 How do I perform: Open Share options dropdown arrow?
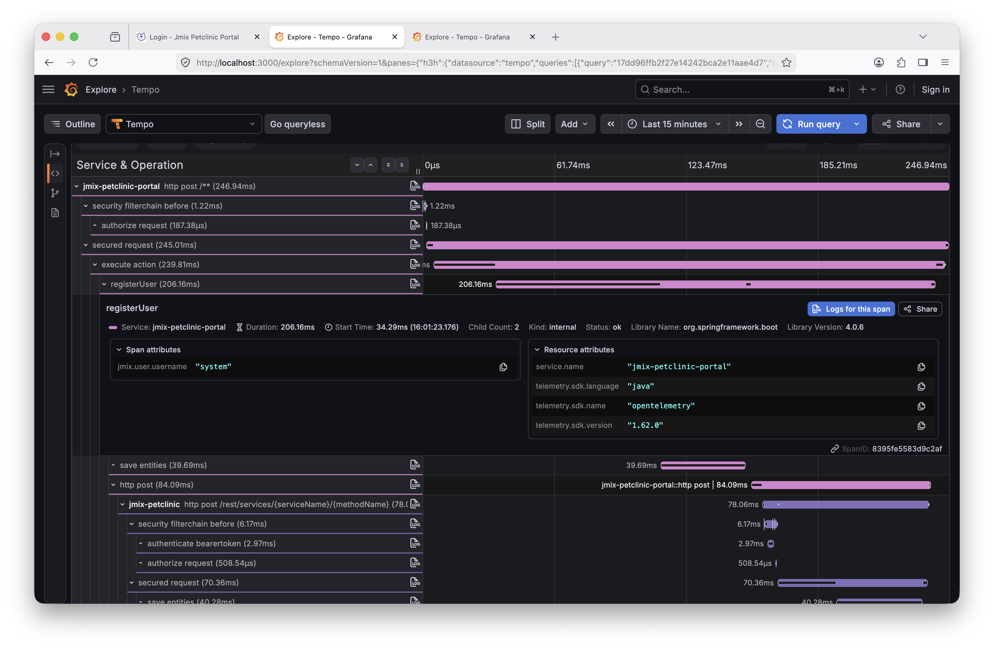click(x=940, y=124)
